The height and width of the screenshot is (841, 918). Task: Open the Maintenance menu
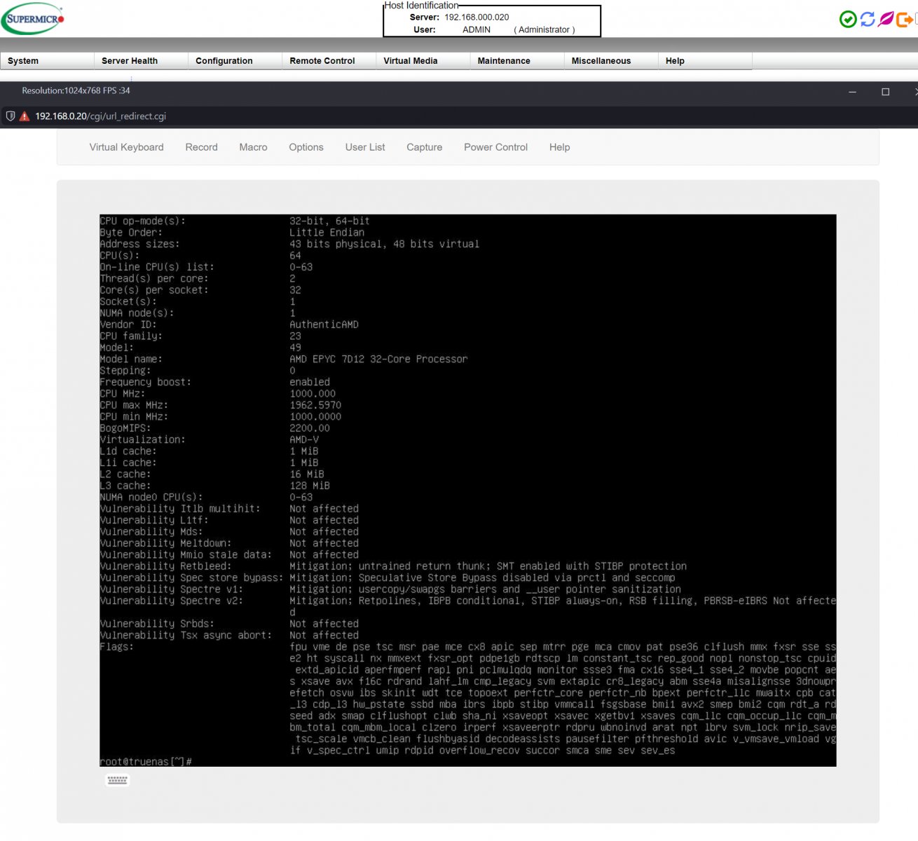(x=516, y=61)
